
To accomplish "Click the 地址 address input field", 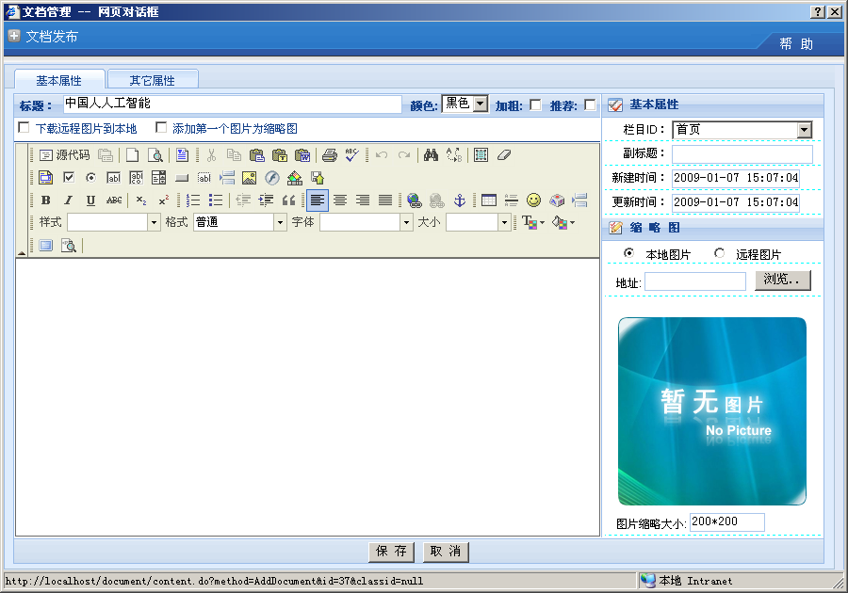I will pos(695,281).
